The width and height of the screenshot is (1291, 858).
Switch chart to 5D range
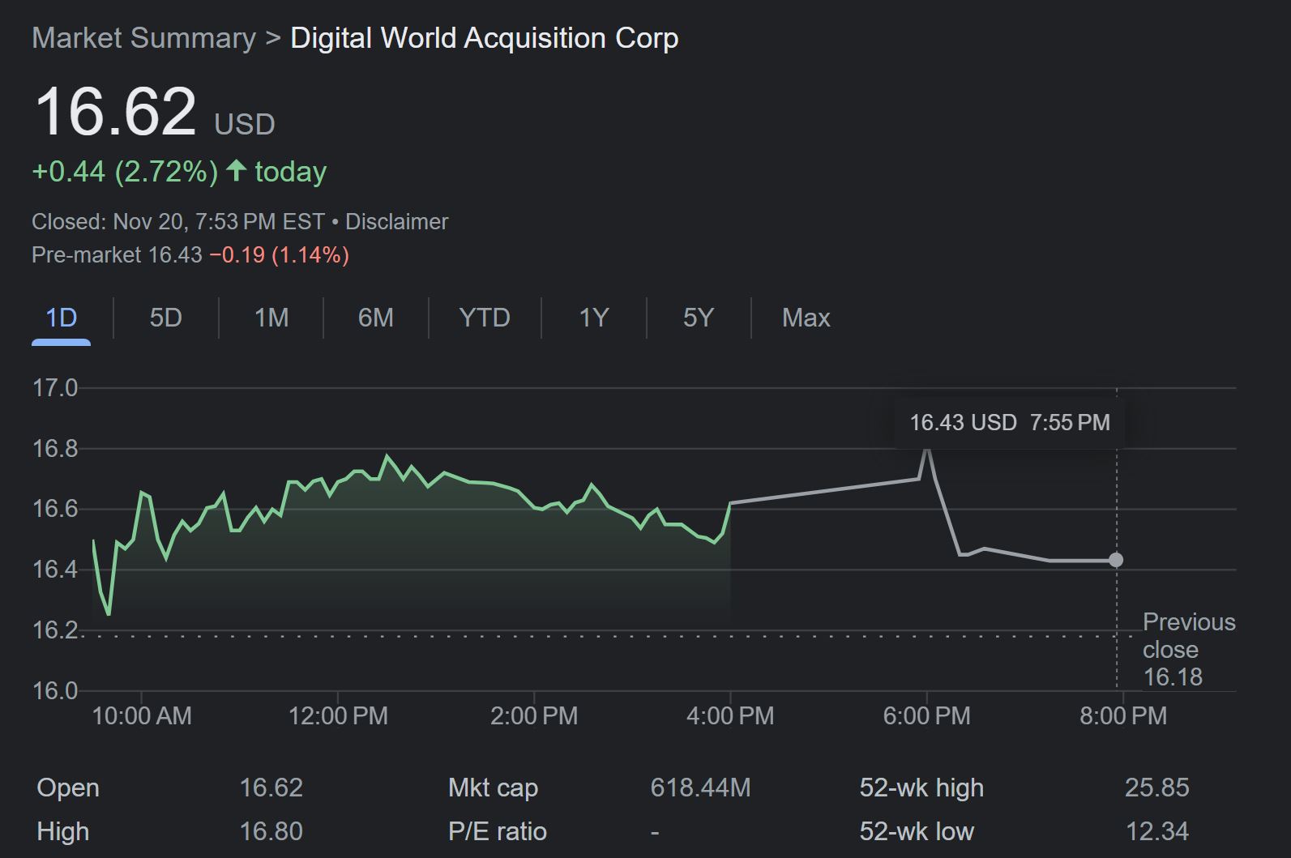[x=165, y=318]
